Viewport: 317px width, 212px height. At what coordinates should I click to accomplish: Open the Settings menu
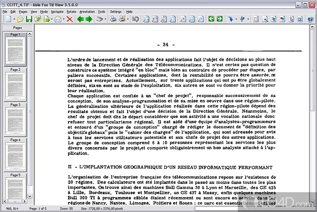pos(116,12)
